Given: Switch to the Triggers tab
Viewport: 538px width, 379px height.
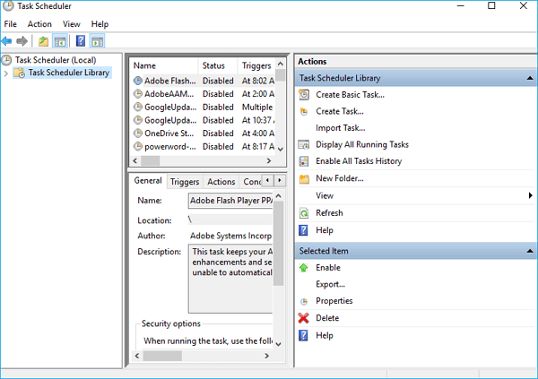Looking at the screenshot, I should (x=185, y=182).
